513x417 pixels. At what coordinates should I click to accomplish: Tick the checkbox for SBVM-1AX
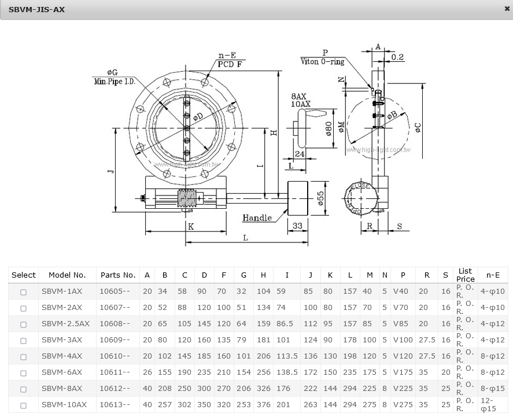tap(23, 292)
